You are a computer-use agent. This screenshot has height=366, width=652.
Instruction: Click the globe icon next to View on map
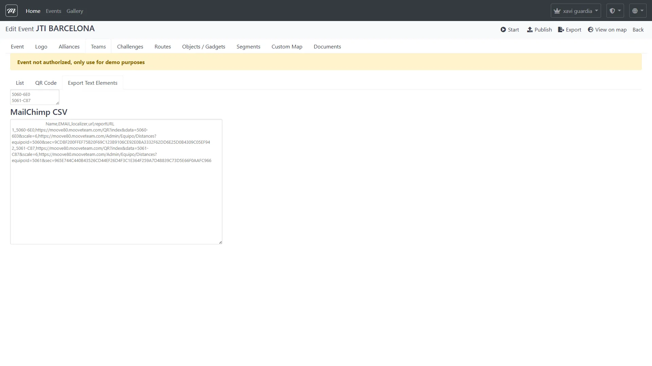(x=590, y=29)
